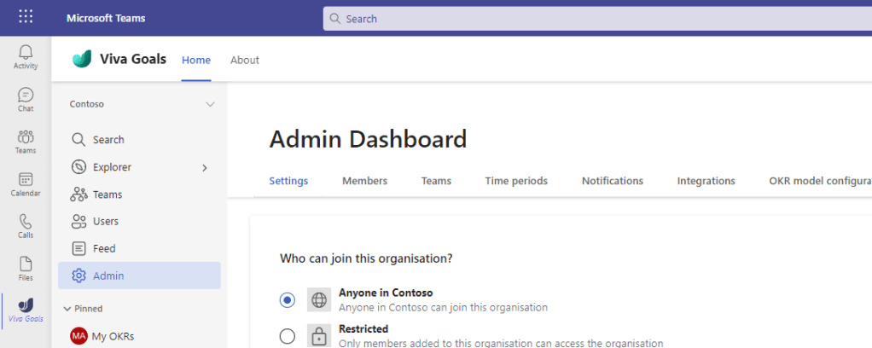Open the About tab in Viva Goals
872x348 pixels.
[245, 60]
